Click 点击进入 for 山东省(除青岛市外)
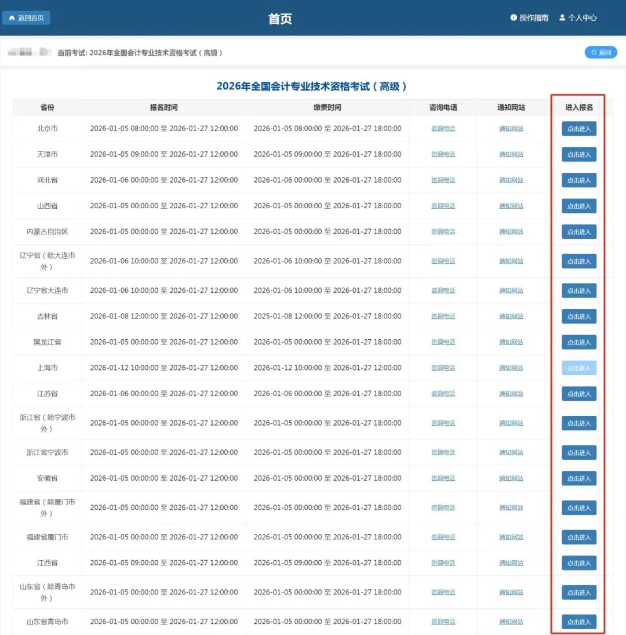626x635 pixels. pos(578,593)
